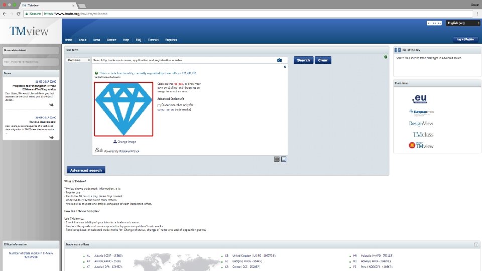
Task: Click the Advanced Options info icon
Action: point(183,99)
